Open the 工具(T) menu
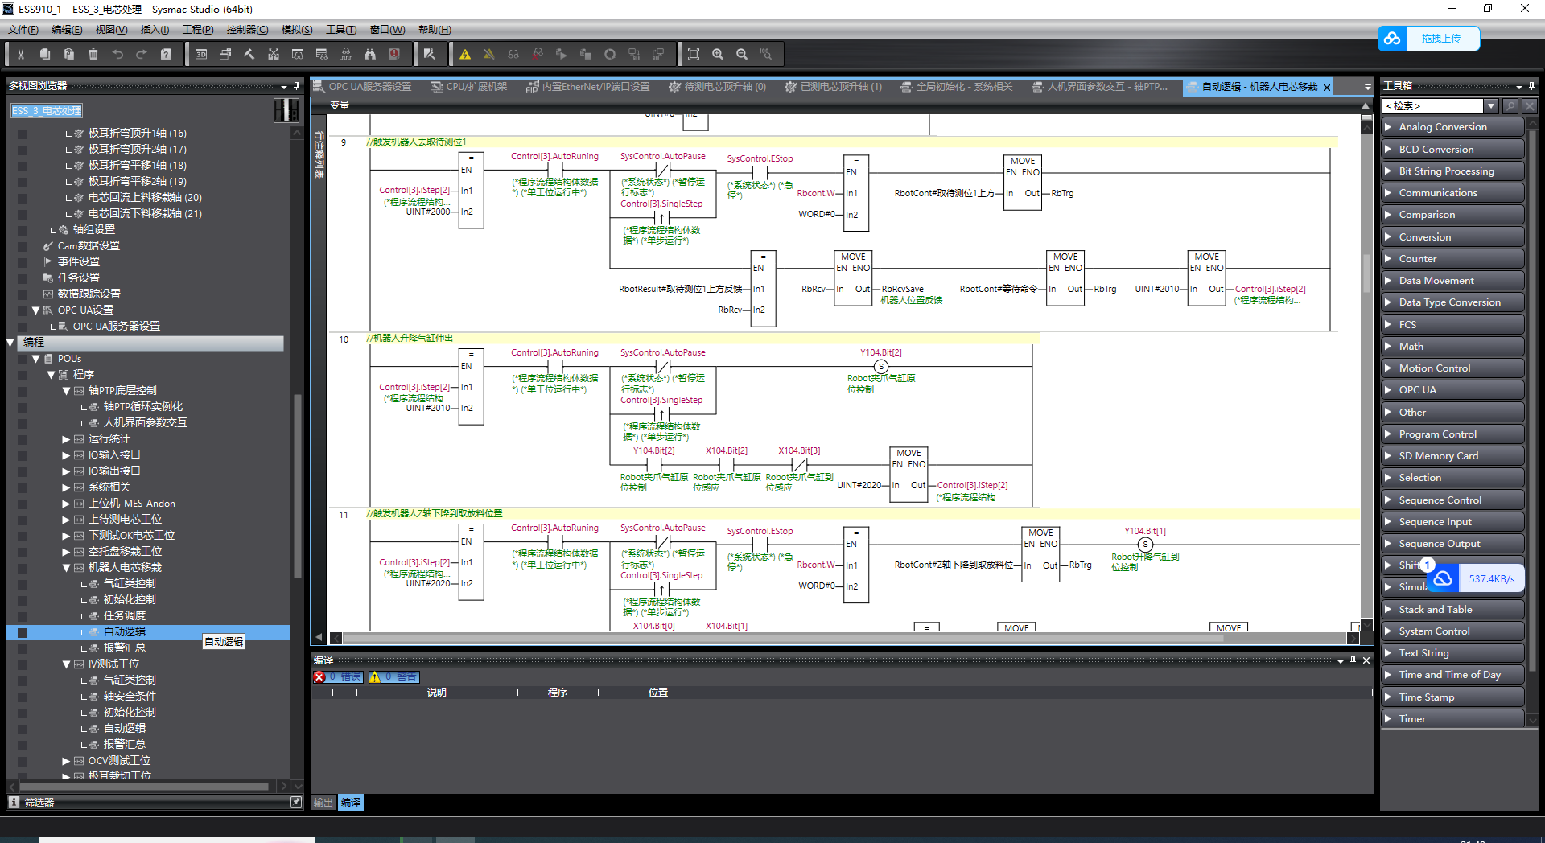Viewport: 1545px width, 843px height. tap(341, 30)
